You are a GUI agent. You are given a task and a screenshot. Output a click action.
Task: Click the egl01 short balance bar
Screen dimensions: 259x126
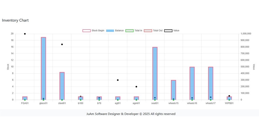click(118, 98)
